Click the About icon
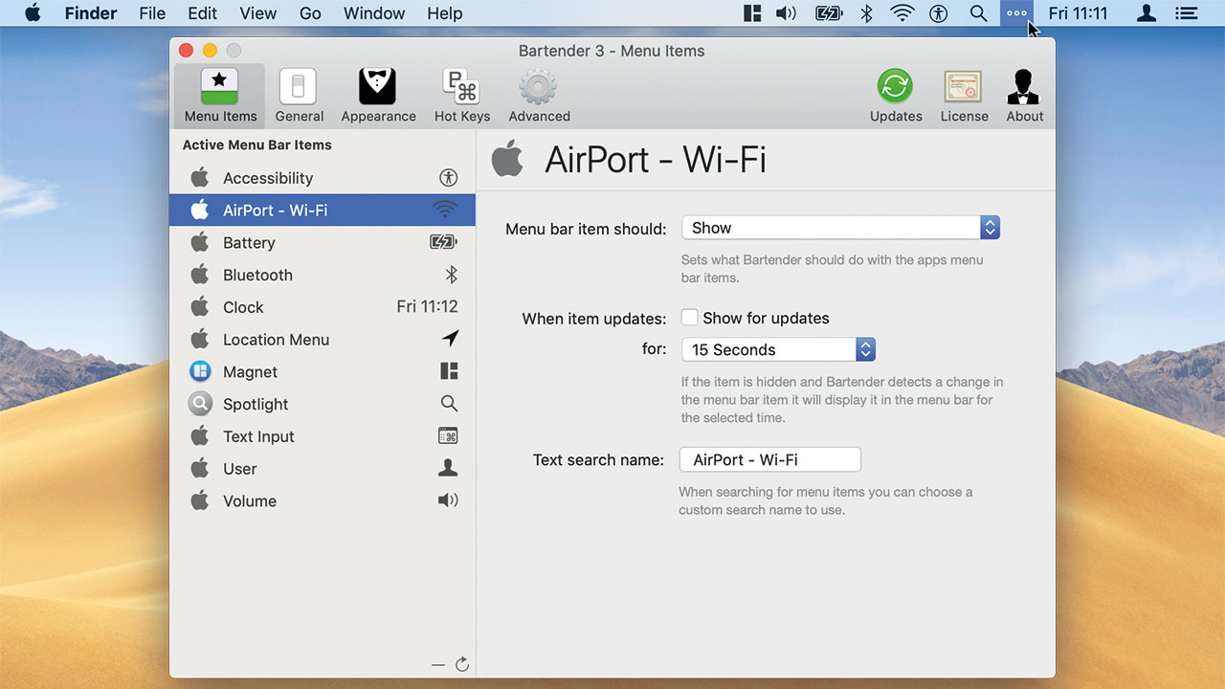 (1023, 94)
